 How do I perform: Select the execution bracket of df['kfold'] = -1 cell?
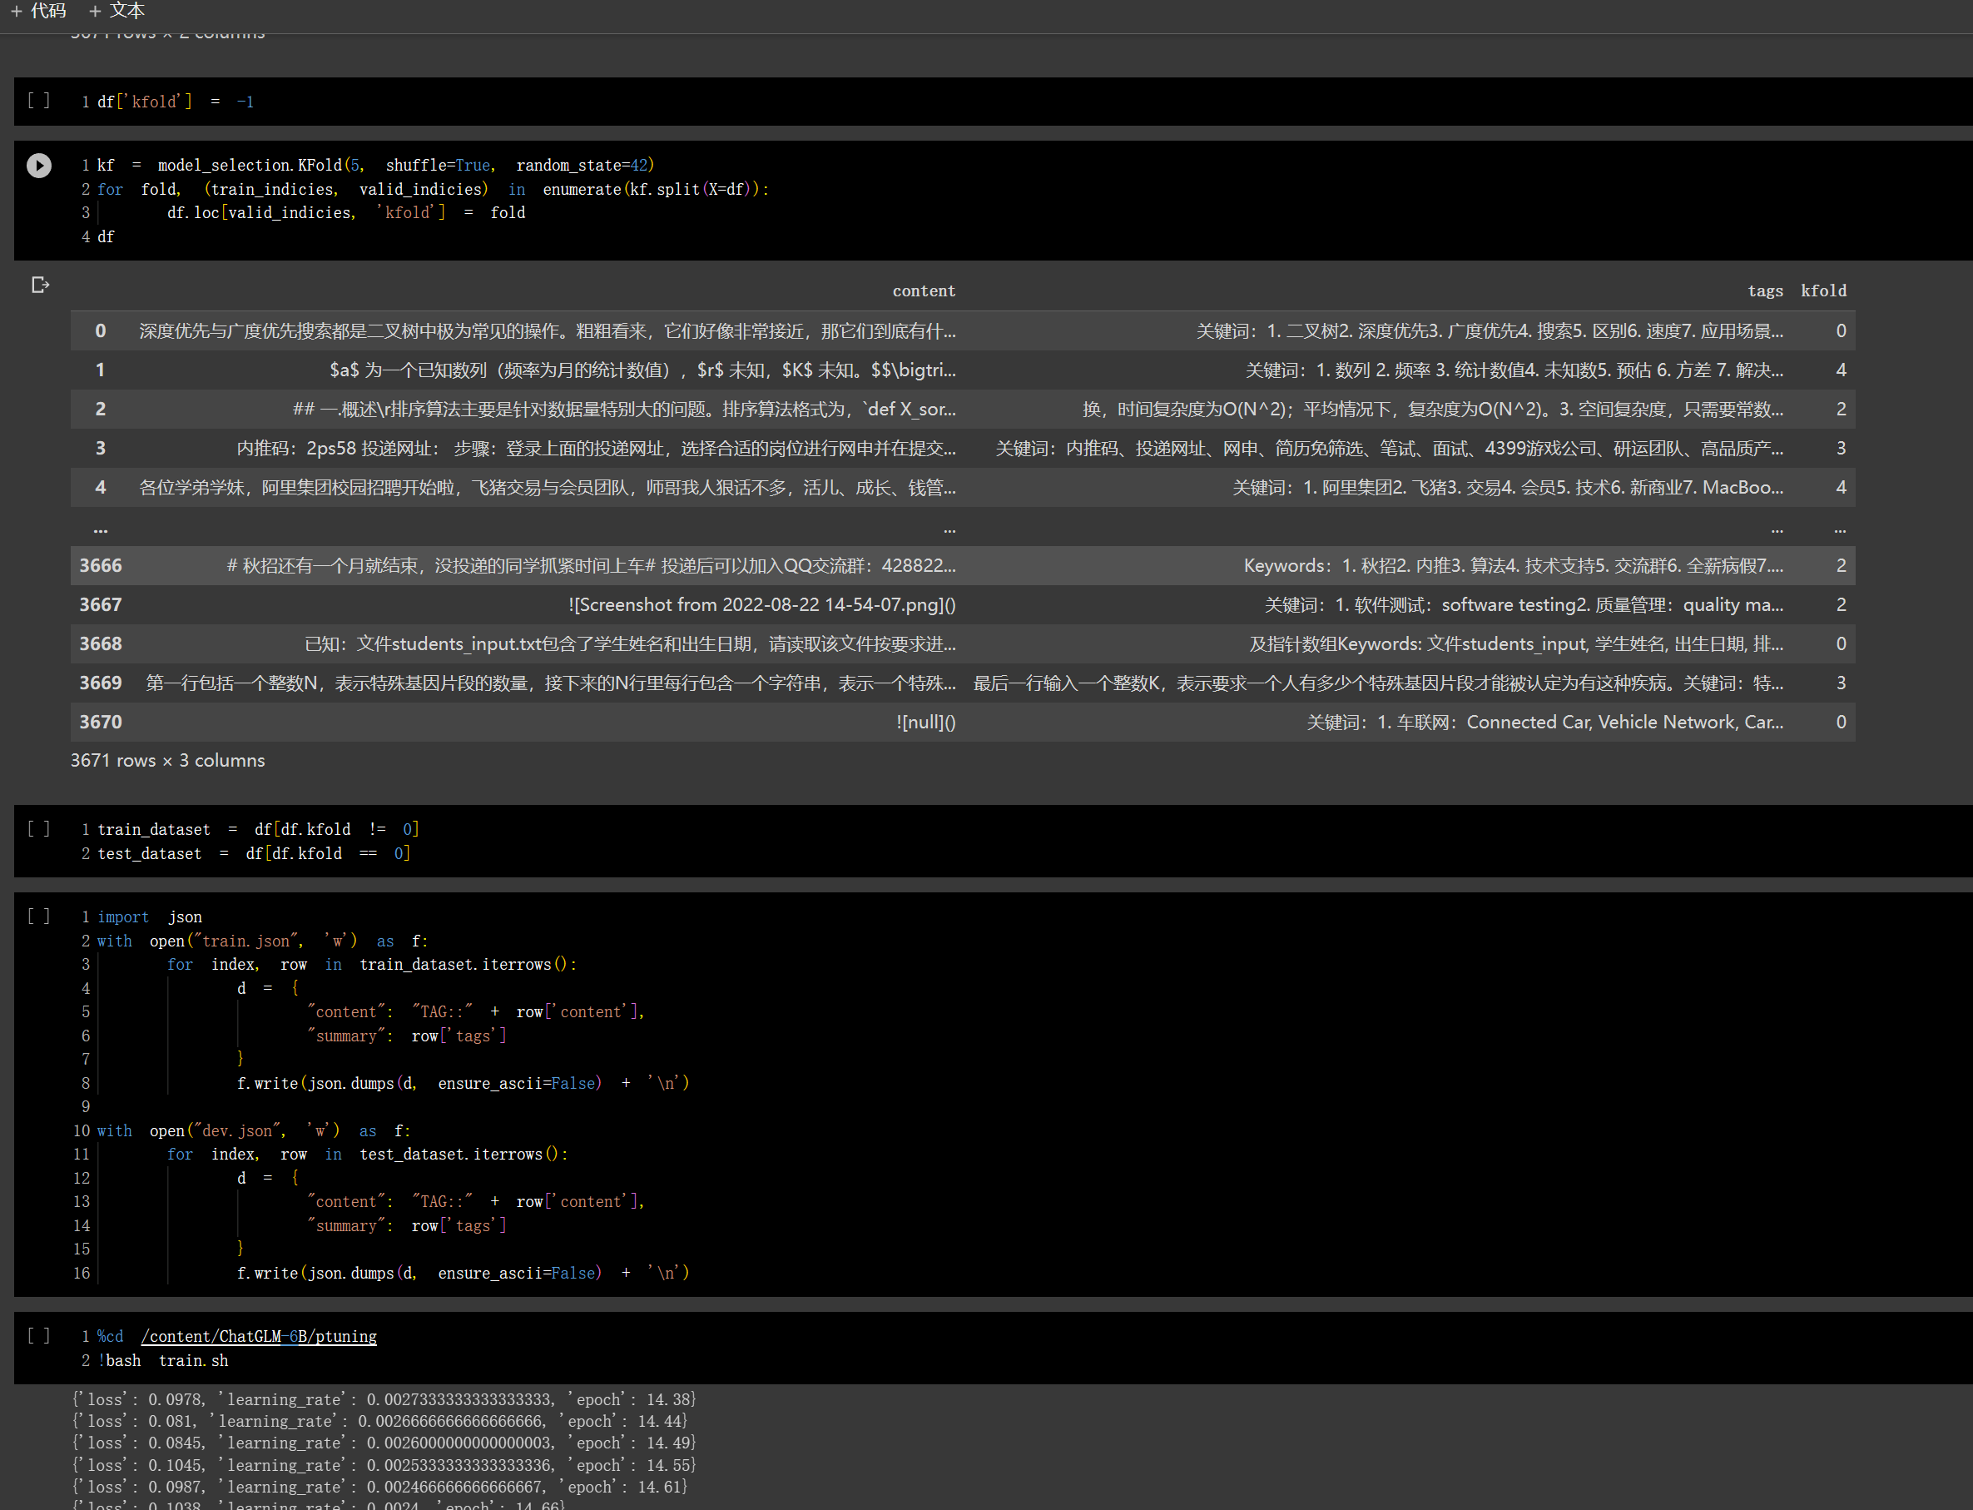point(38,101)
